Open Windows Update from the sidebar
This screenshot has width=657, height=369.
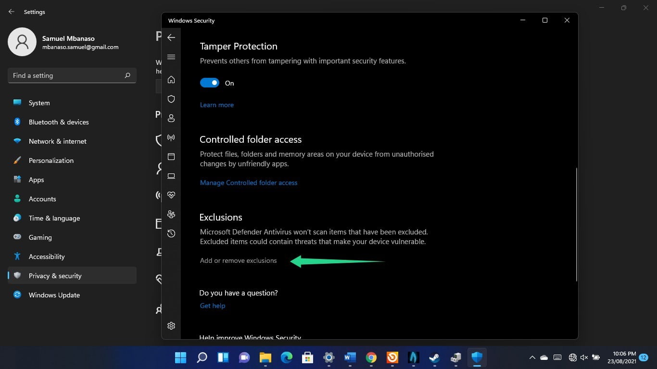coord(54,295)
